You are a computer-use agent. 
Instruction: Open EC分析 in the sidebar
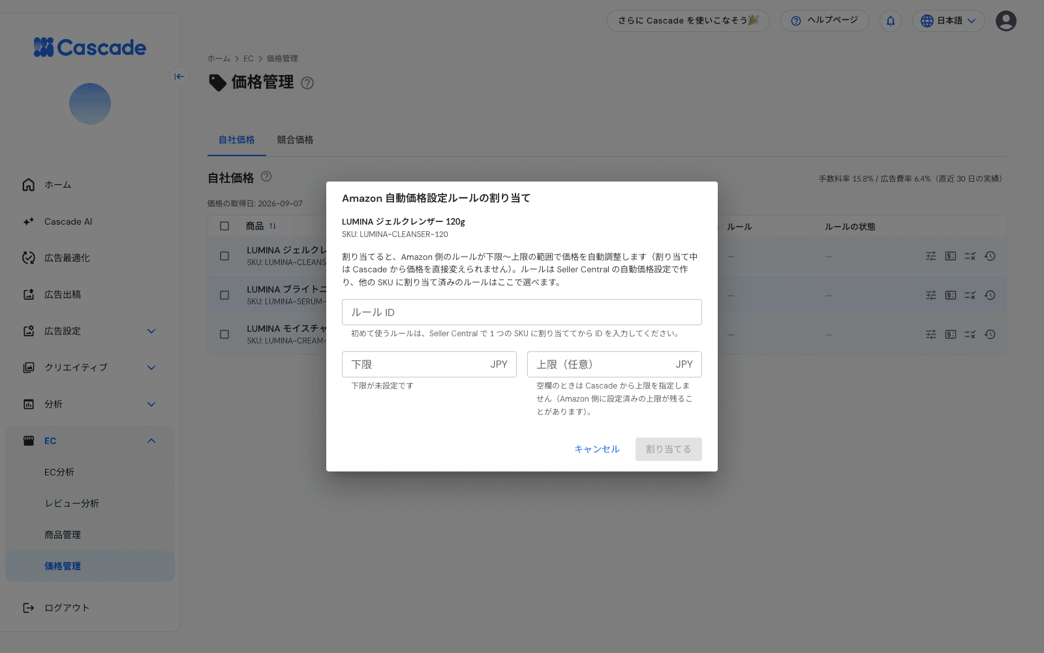point(90,472)
